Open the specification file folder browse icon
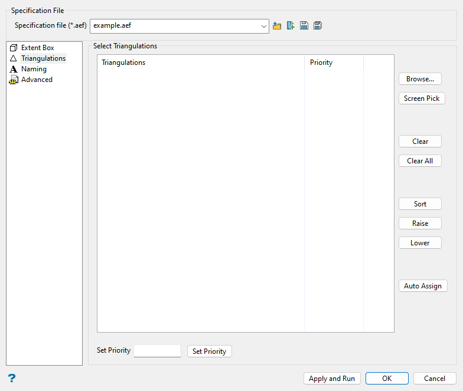463x391 pixels. pyautogui.click(x=276, y=26)
